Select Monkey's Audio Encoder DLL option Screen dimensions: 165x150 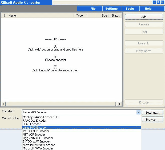[41, 117]
